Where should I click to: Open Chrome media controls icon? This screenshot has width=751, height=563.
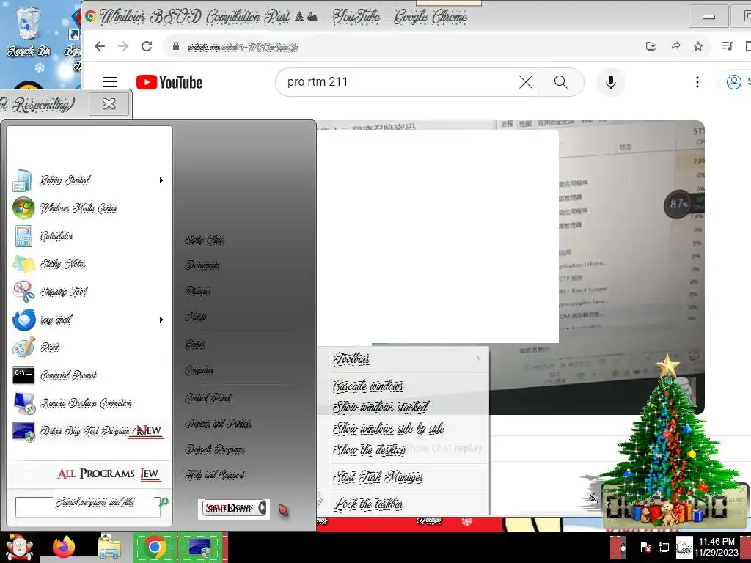click(727, 46)
